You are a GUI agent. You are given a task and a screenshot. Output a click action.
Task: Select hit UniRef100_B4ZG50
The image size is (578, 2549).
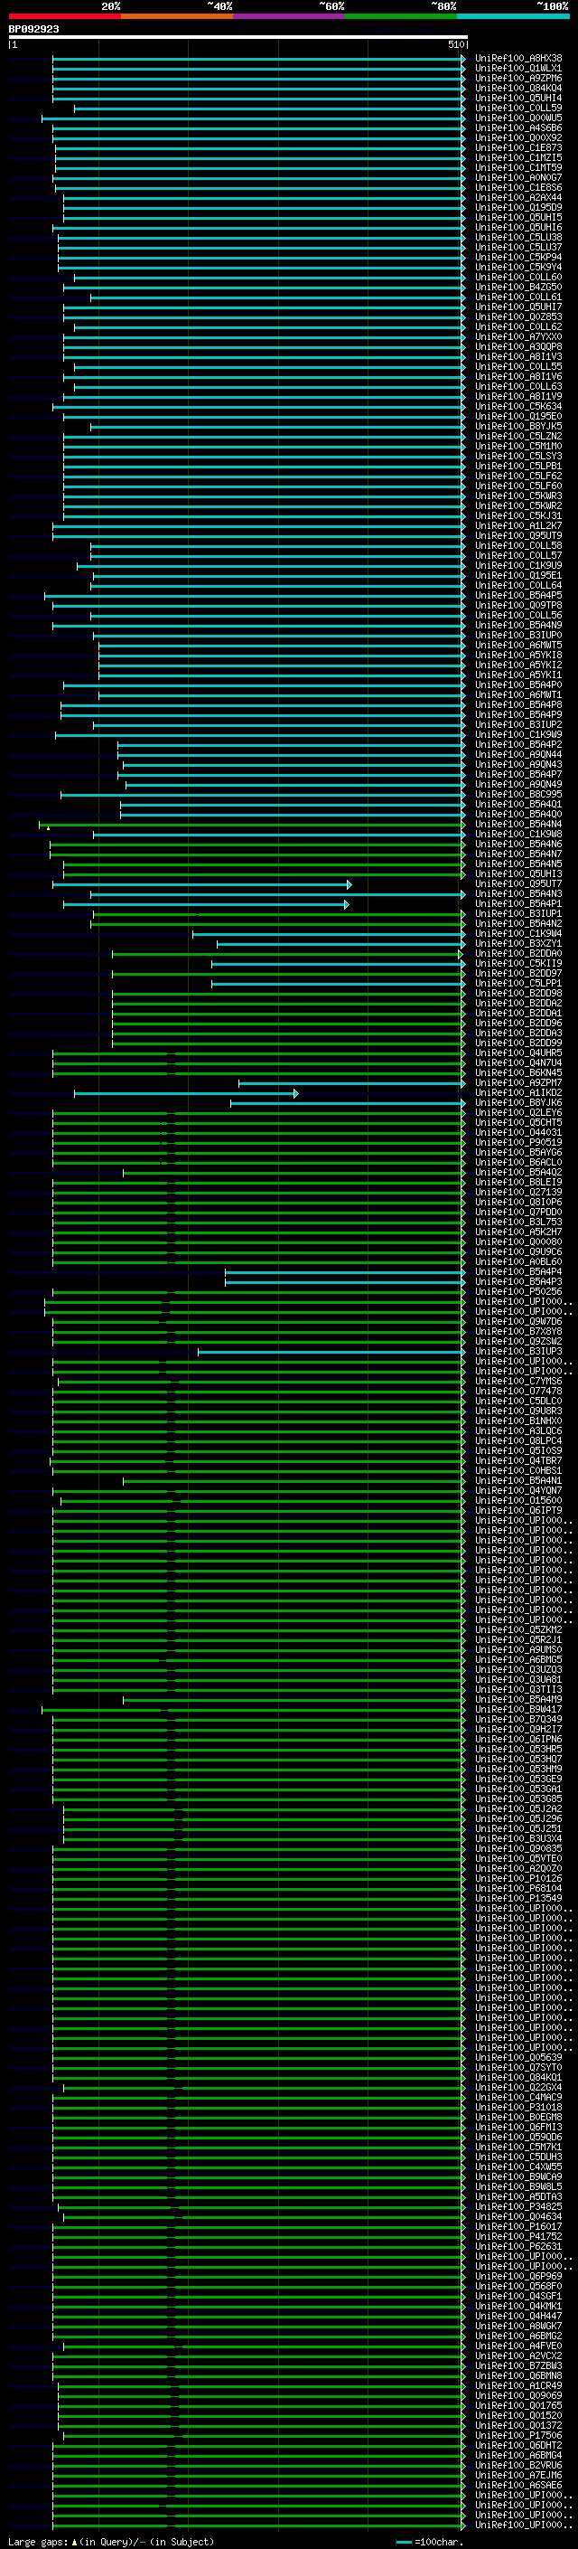(x=518, y=287)
